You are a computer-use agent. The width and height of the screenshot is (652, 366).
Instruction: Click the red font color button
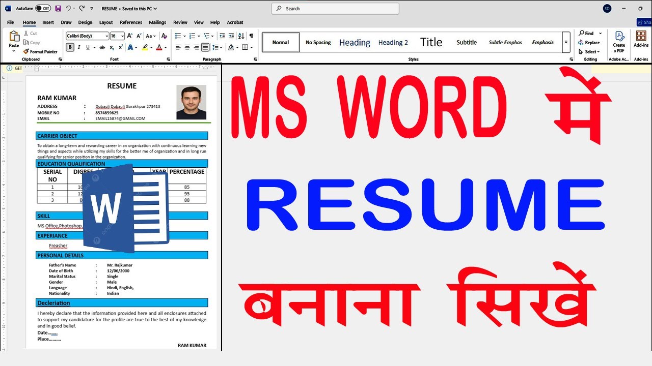click(159, 47)
